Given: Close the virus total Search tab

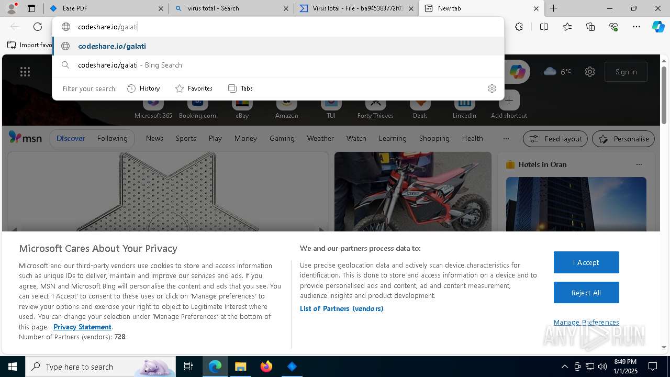Looking at the screenshot, I should 286,8.
